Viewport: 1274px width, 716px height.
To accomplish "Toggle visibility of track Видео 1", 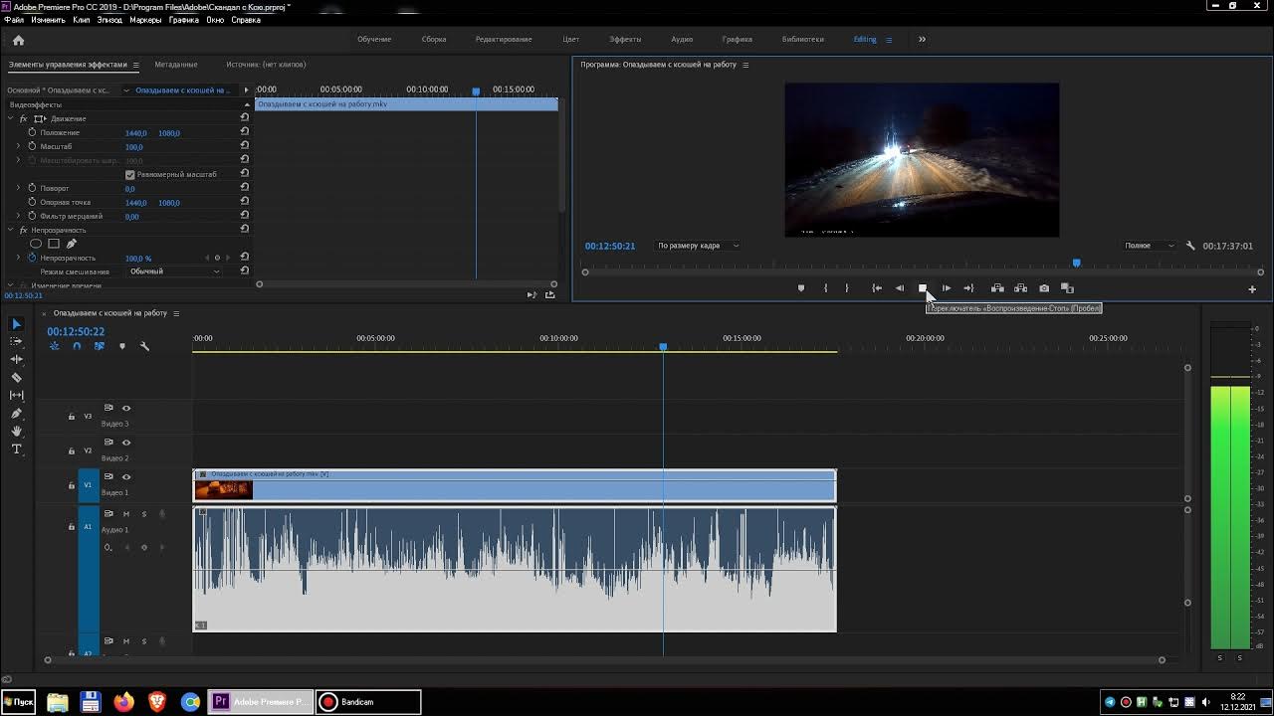I will coord(126,477).
